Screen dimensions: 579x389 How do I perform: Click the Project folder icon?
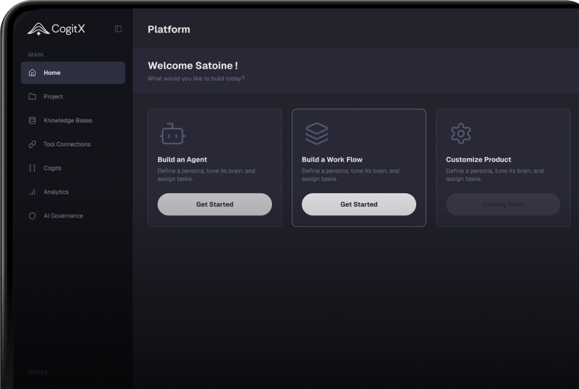tap(32, 97)
